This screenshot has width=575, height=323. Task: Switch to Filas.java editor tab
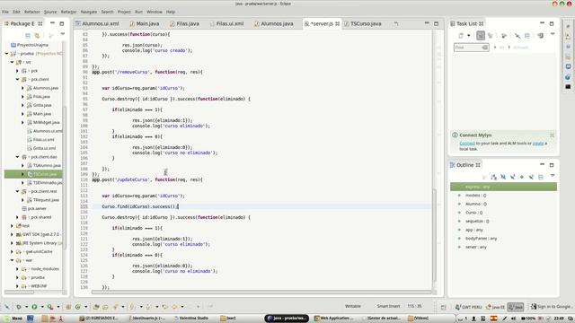[x=184, y=23]
